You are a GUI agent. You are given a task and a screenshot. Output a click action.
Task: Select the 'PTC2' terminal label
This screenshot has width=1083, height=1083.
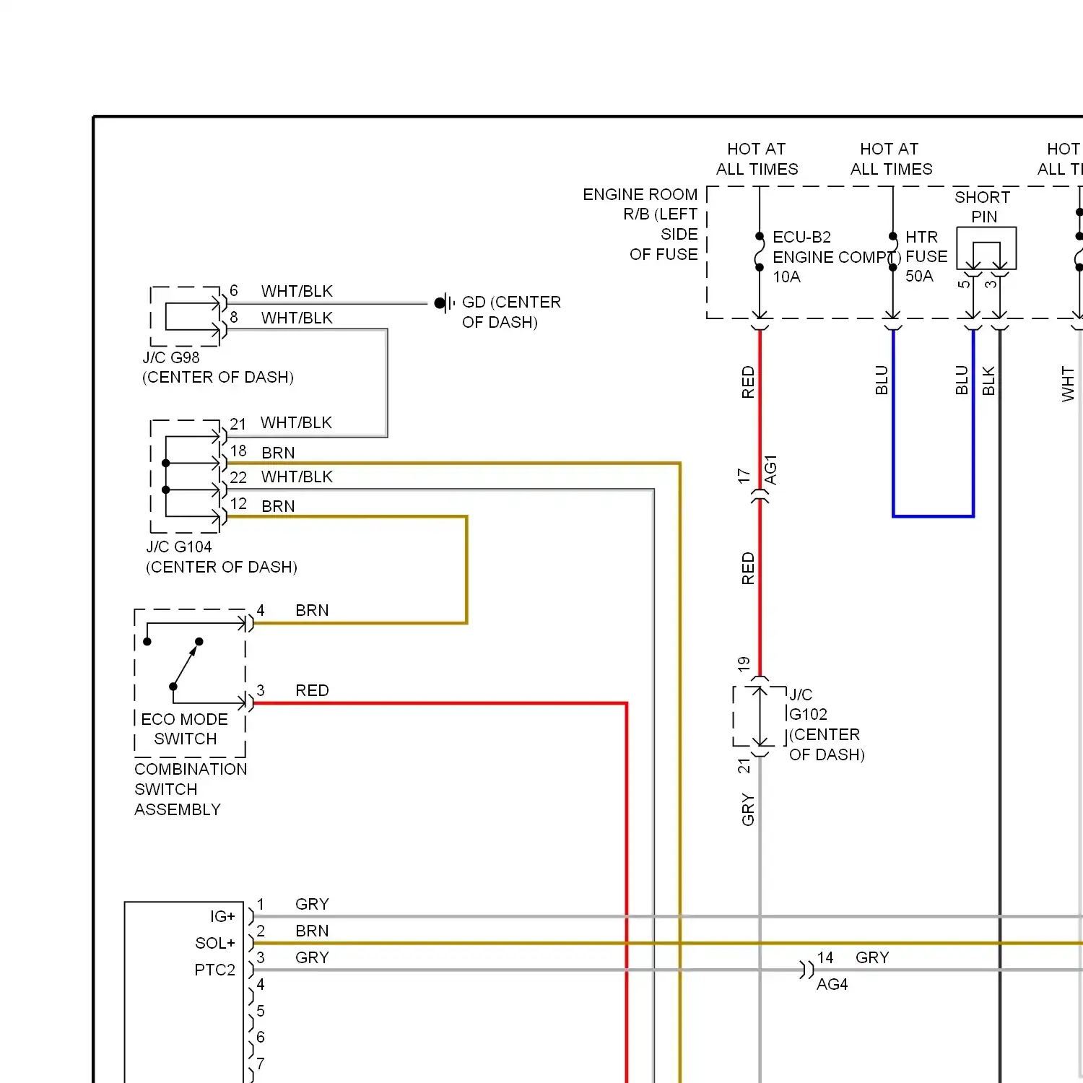[215, 970]
